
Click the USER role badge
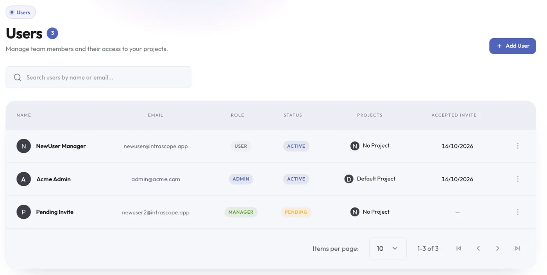coord(241,146)
